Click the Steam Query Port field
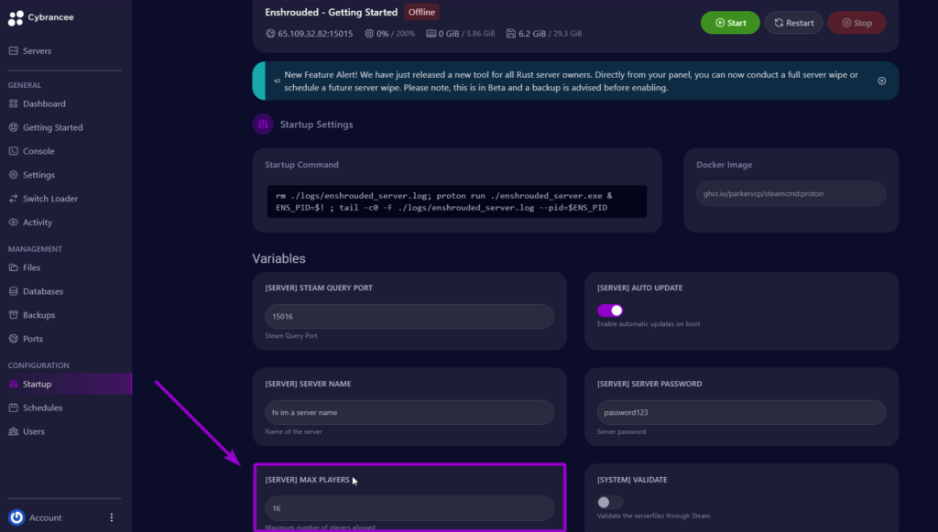This screenshot has height=532, width=938. click(x=409, y=316)
